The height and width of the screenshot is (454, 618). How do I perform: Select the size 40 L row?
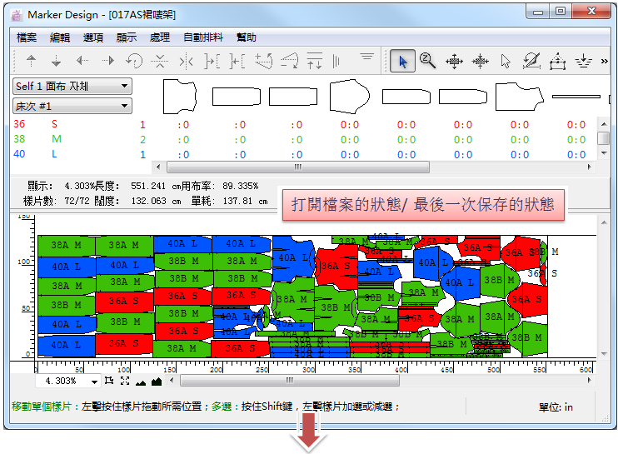[303, 154]
